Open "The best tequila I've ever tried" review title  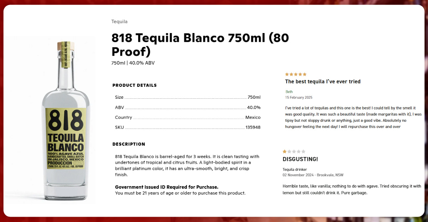point(323,82)
